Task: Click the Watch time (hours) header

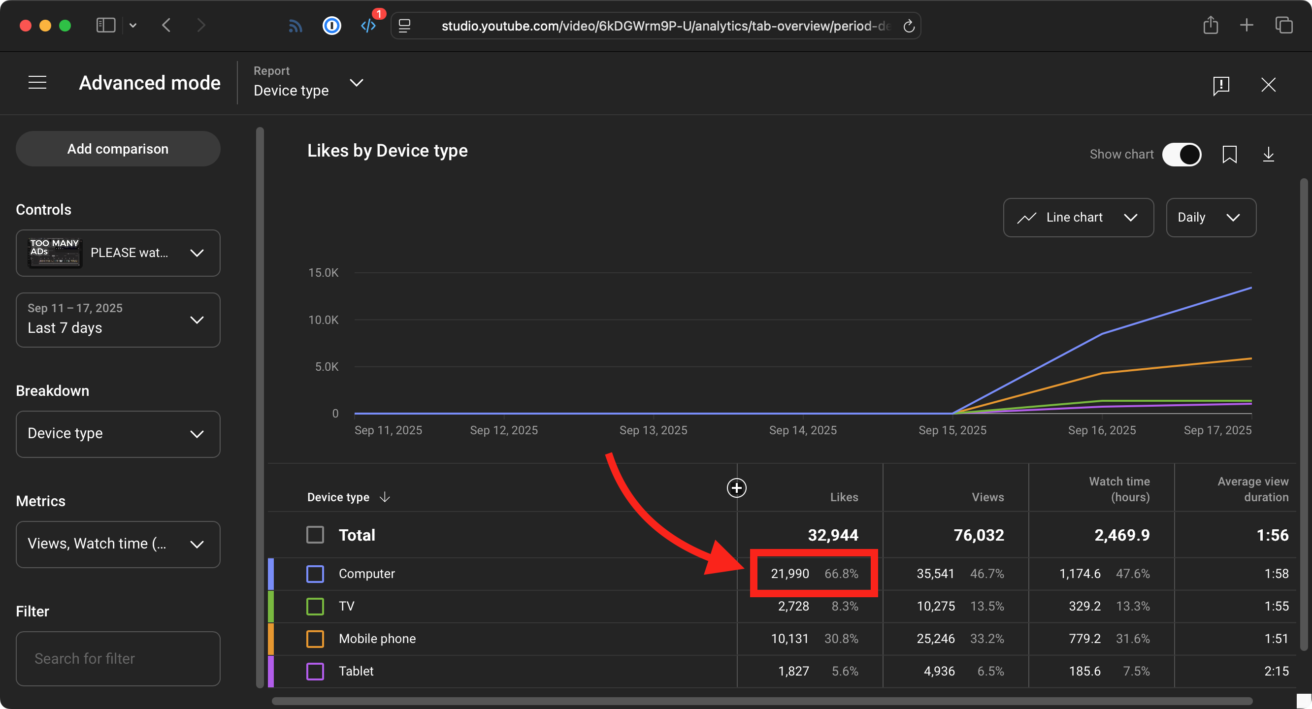Action: click(1119, 489)
